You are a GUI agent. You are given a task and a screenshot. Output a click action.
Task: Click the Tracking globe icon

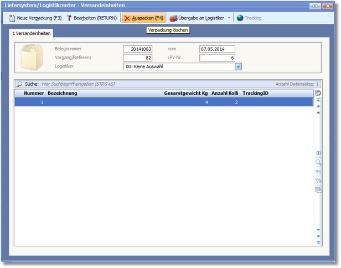(x=240, y=18)
